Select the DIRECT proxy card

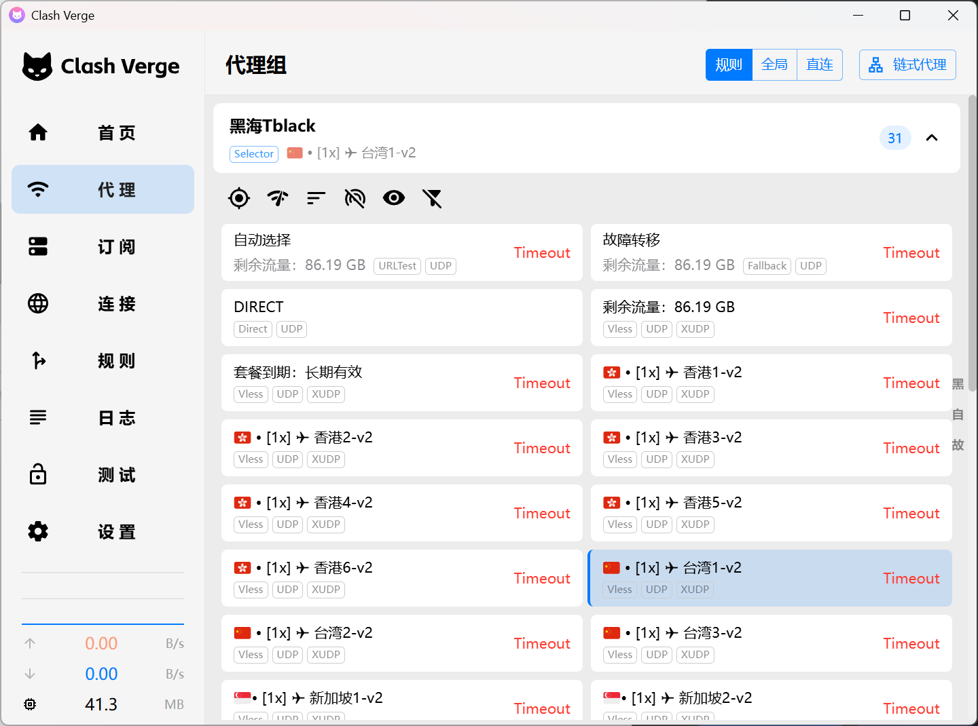(401, 318)
